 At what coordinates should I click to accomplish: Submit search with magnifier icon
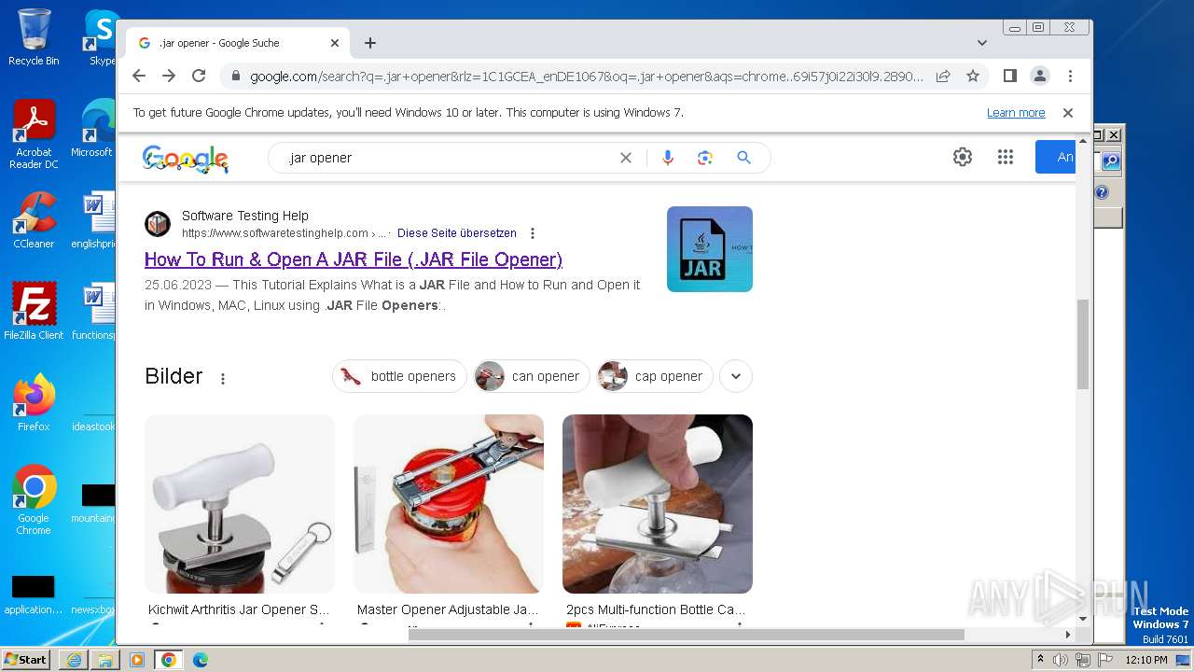pyautogui.click(x=743, y=158)
